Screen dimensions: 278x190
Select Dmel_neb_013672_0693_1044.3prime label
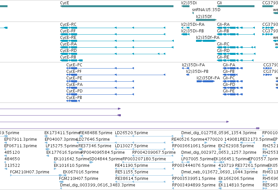220,172
